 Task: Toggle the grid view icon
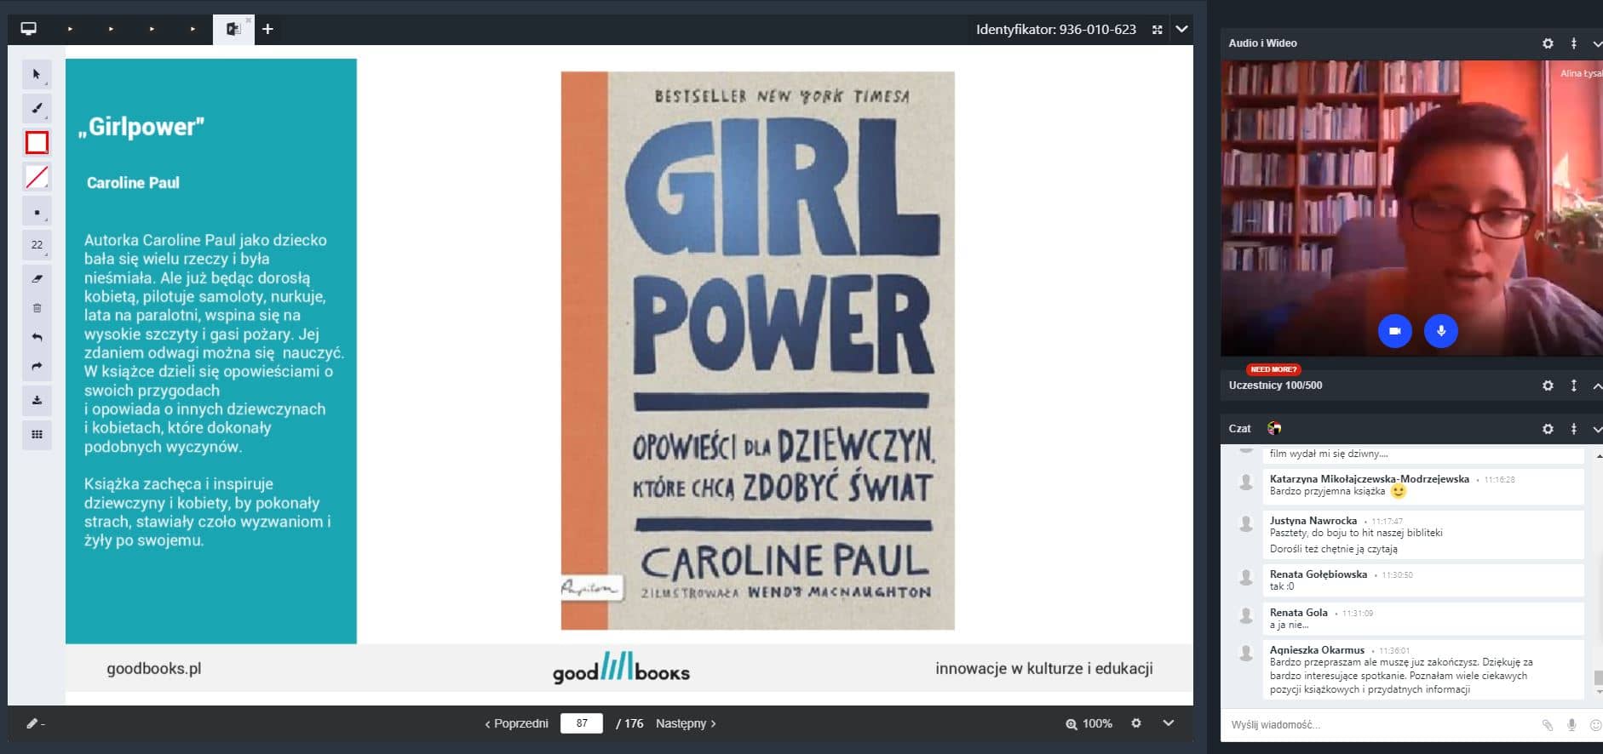pyautogui.click(x=37, y=434)
